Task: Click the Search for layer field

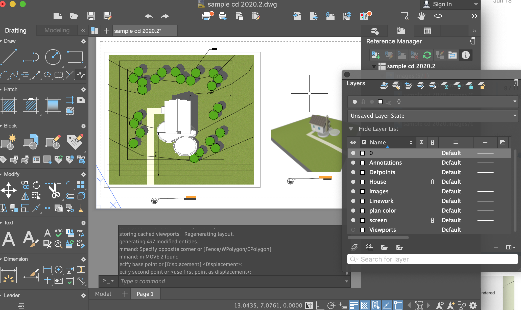Action: tap(432, 259)
